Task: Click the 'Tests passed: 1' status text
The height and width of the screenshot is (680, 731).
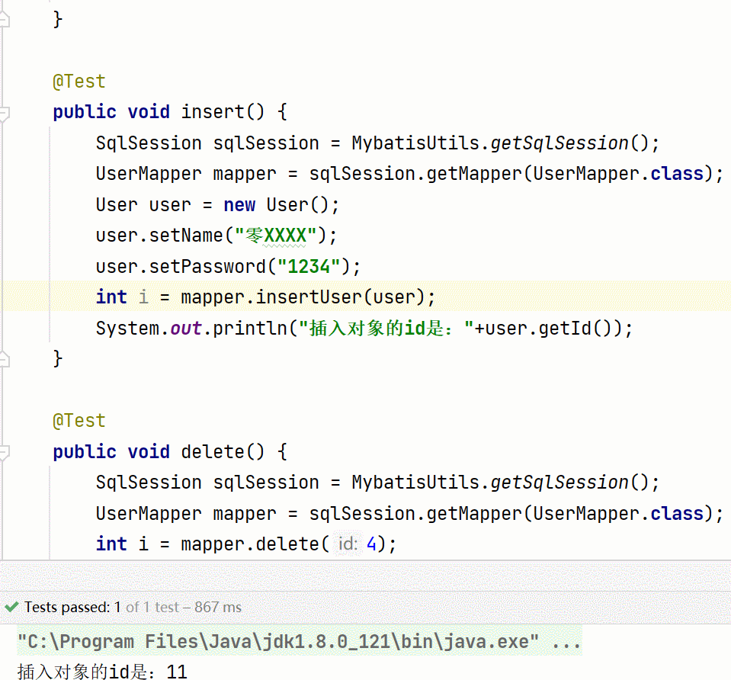Action: pos(72,607)
